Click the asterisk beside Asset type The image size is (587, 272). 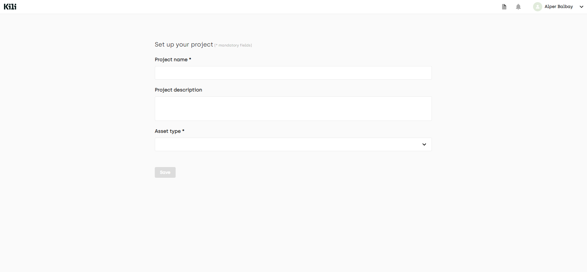(x=183, y=131)
